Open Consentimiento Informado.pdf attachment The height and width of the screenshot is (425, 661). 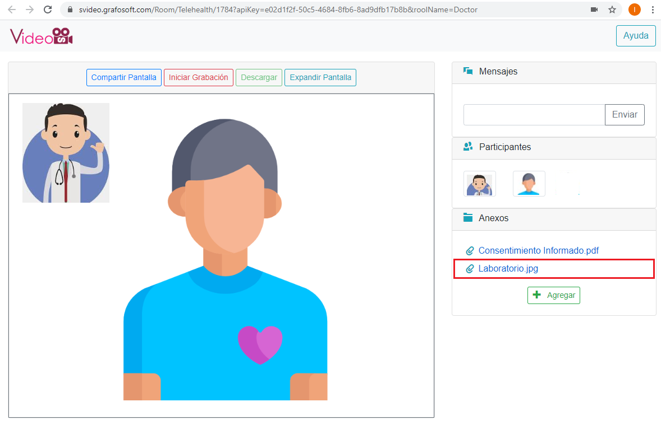[x=538, y=251]
